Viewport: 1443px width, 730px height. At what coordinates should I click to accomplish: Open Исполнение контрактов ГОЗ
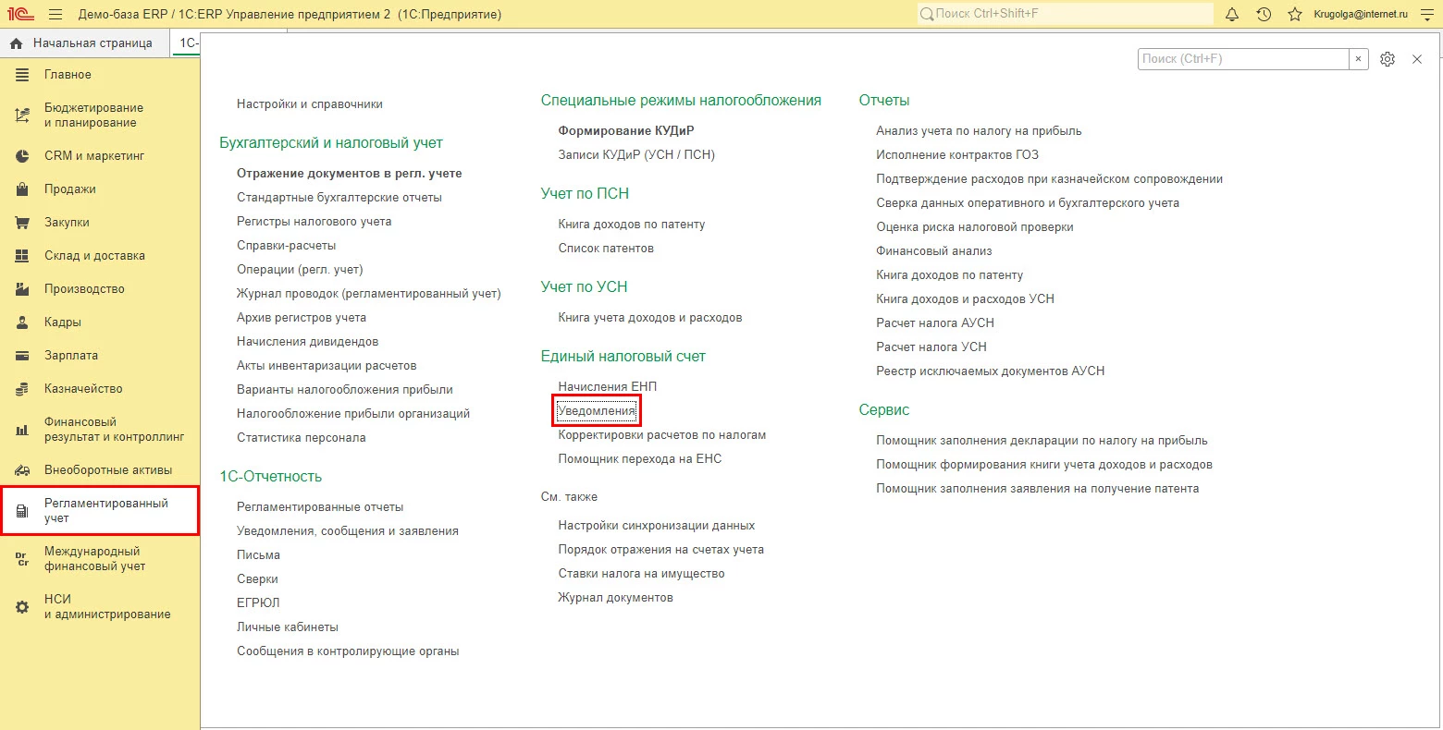957,155
